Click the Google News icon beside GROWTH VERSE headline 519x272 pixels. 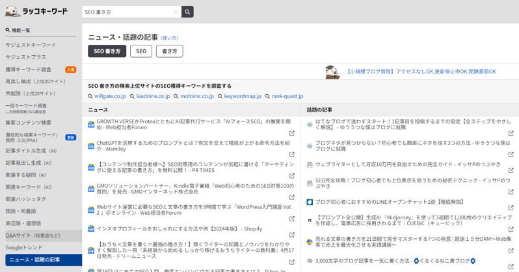pos(91,125)
